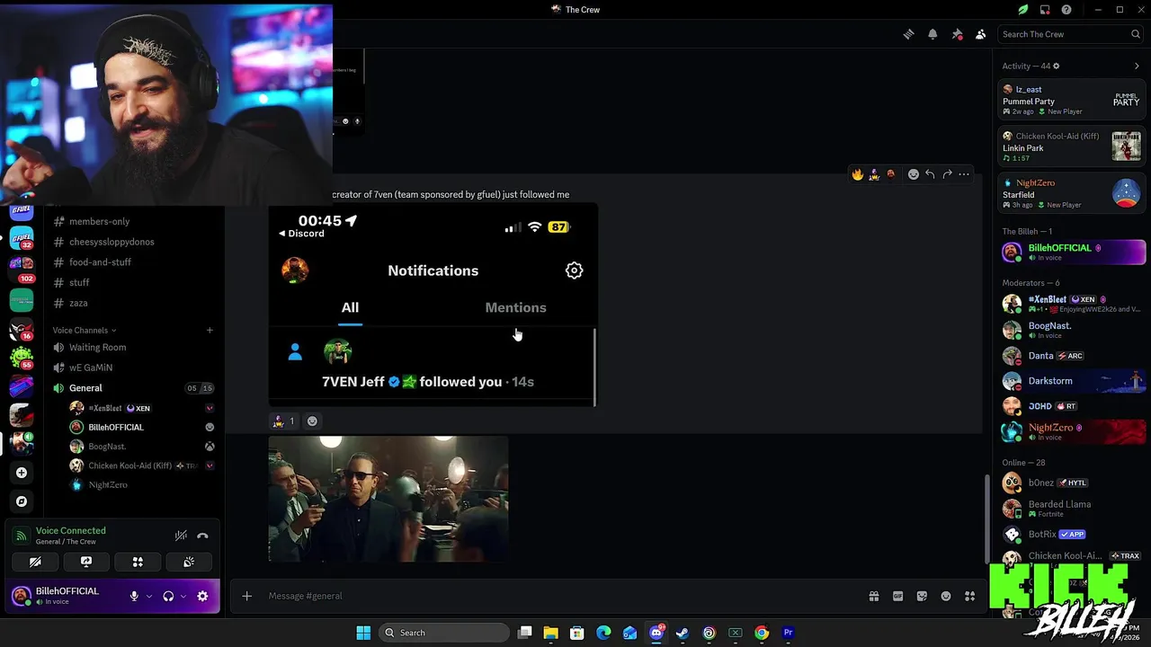Open the gift Nitro icon

(x=873, y=596)
